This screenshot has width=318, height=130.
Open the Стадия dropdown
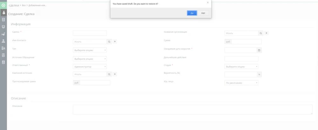point(241,67)
